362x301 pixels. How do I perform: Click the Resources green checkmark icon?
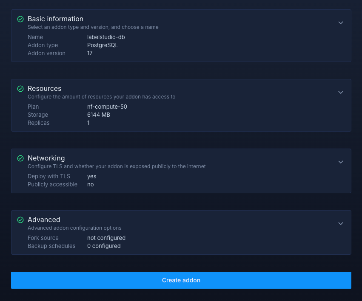tap(20, 89)
